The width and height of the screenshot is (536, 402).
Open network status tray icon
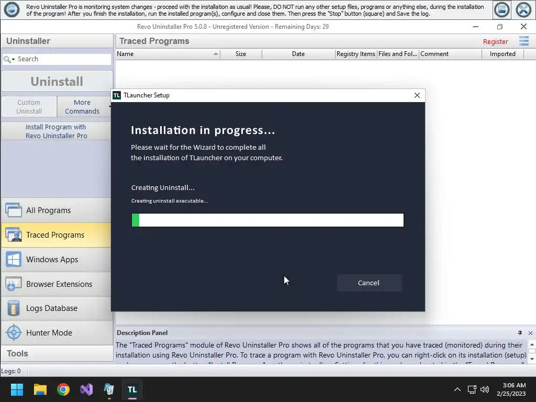472,389
